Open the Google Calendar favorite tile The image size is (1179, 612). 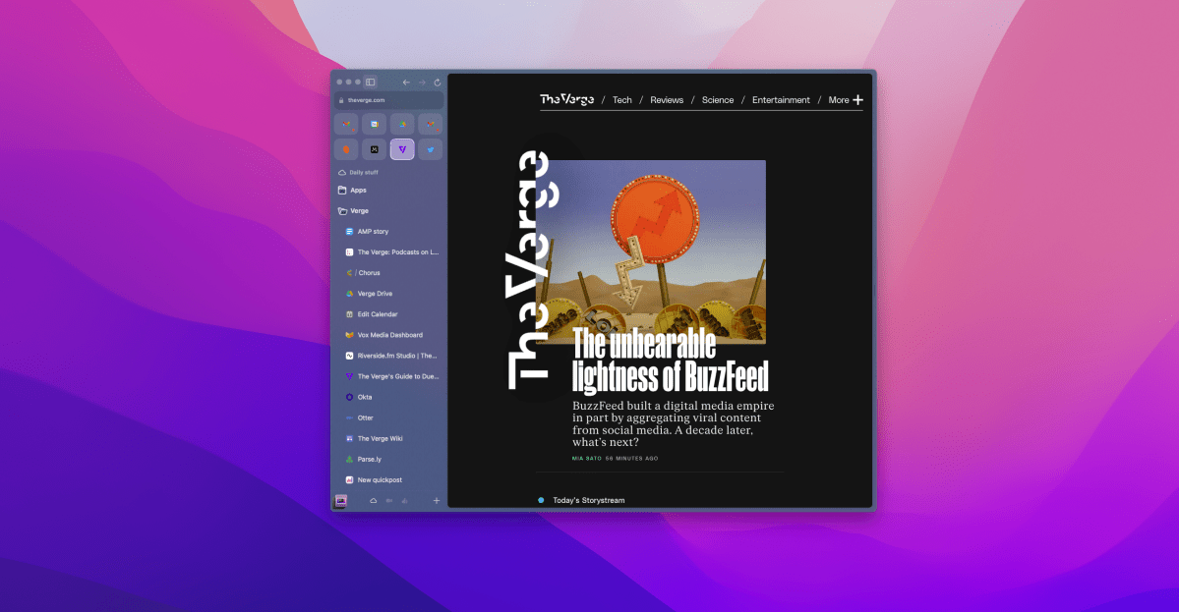click(374, 124)
